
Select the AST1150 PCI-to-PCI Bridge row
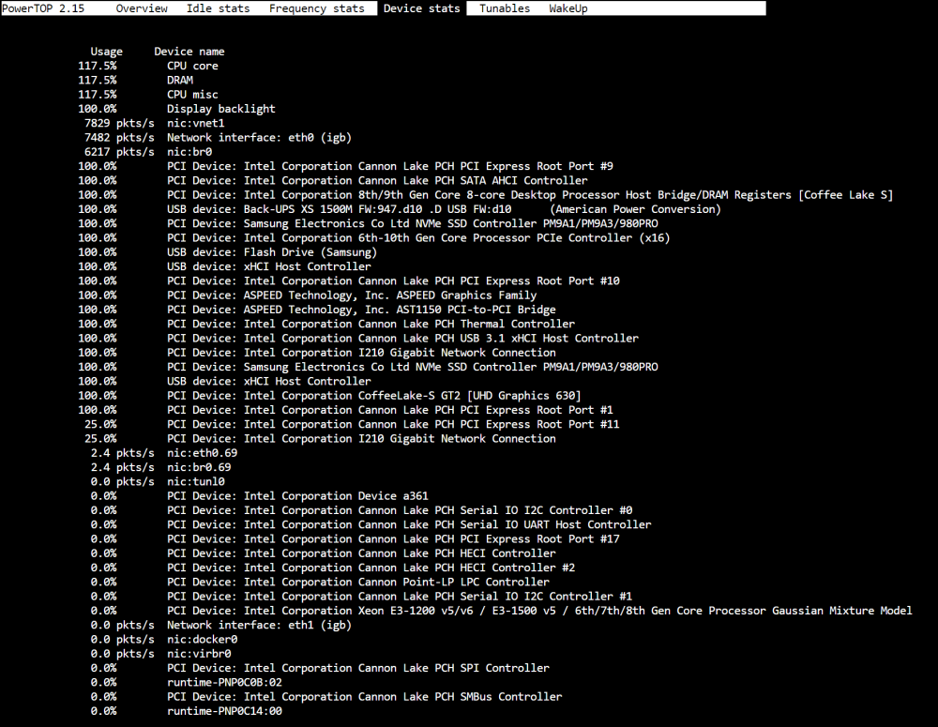click(317, 310)
